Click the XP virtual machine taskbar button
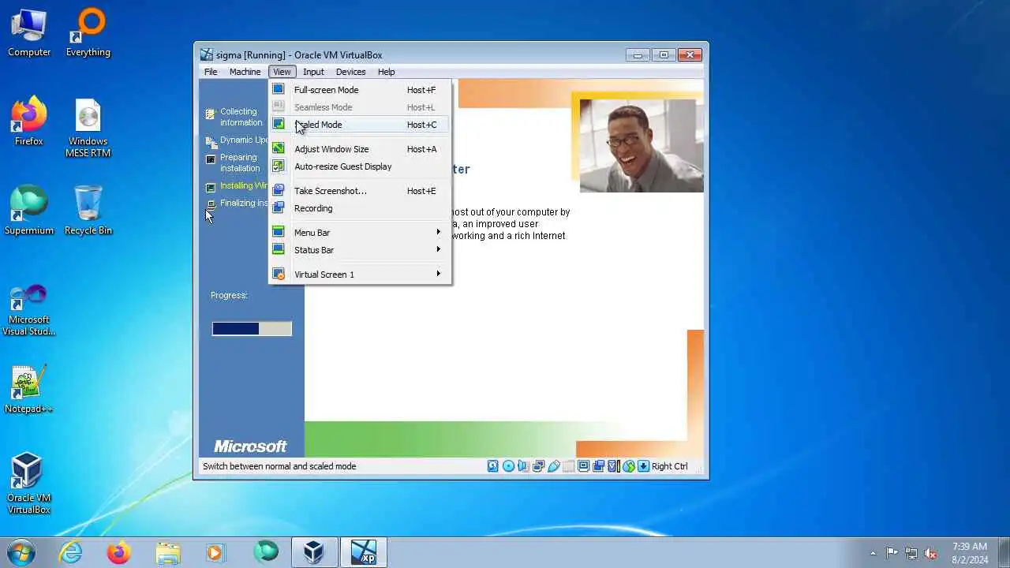 [x=364, y=552]
